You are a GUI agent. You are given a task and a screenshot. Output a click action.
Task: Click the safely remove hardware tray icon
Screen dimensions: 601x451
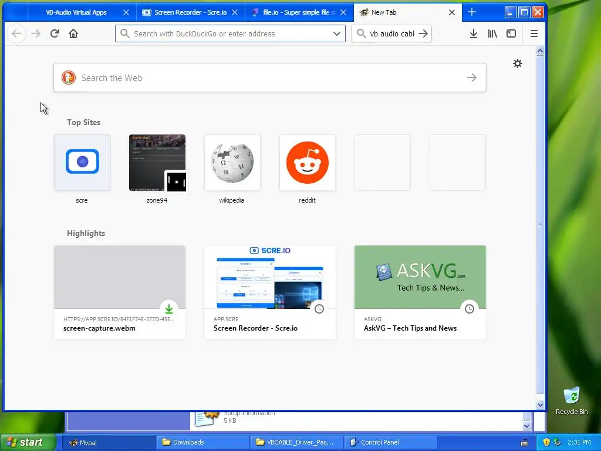pos(557,442)
